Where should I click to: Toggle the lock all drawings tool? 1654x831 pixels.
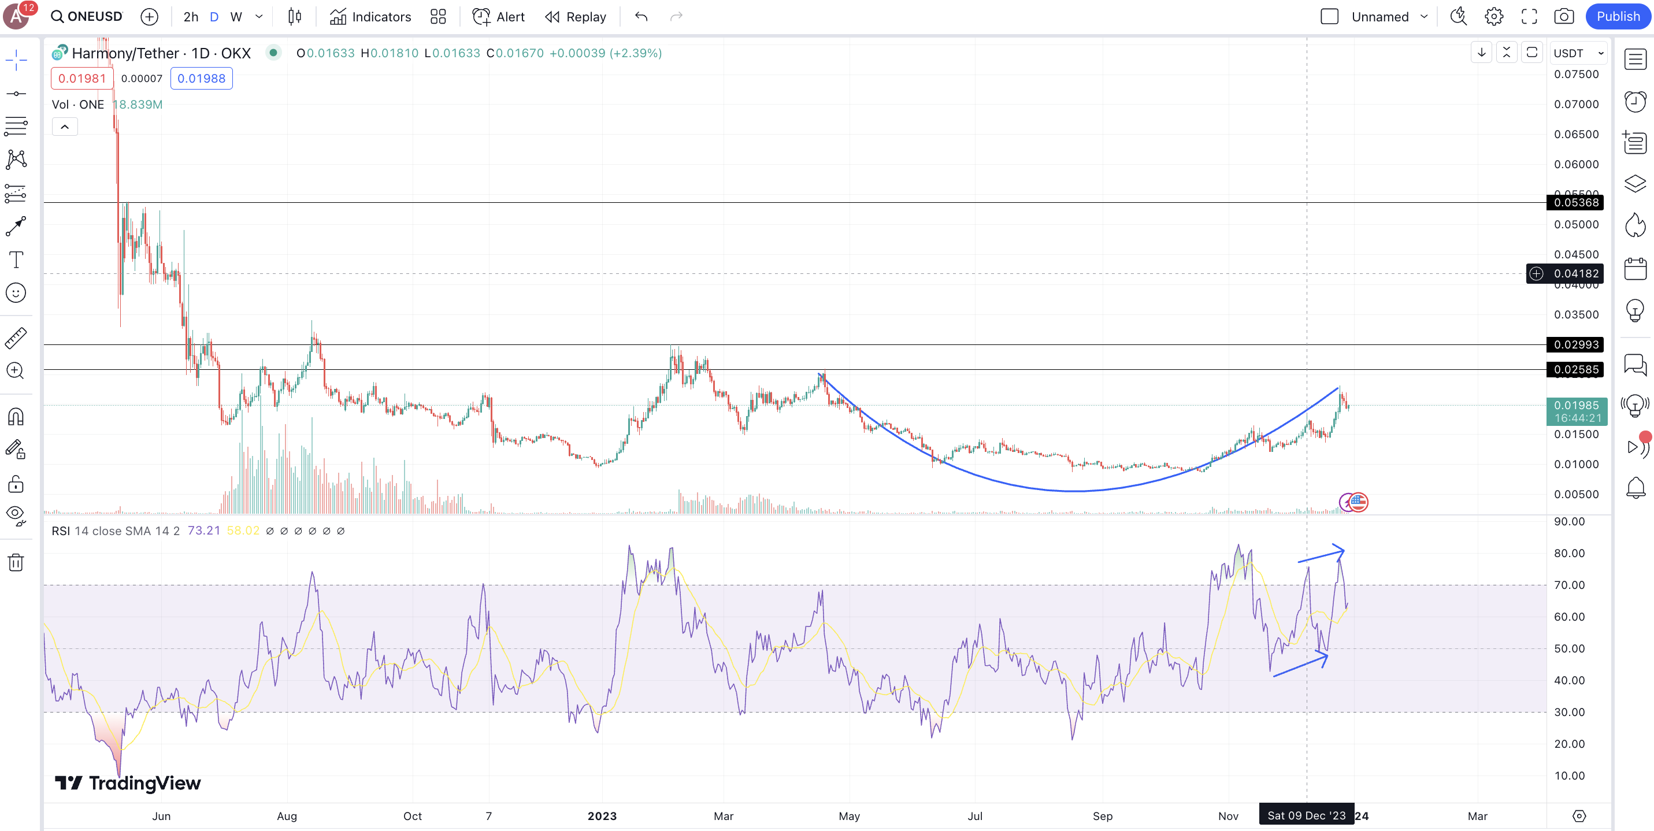[x=16, y=484]
